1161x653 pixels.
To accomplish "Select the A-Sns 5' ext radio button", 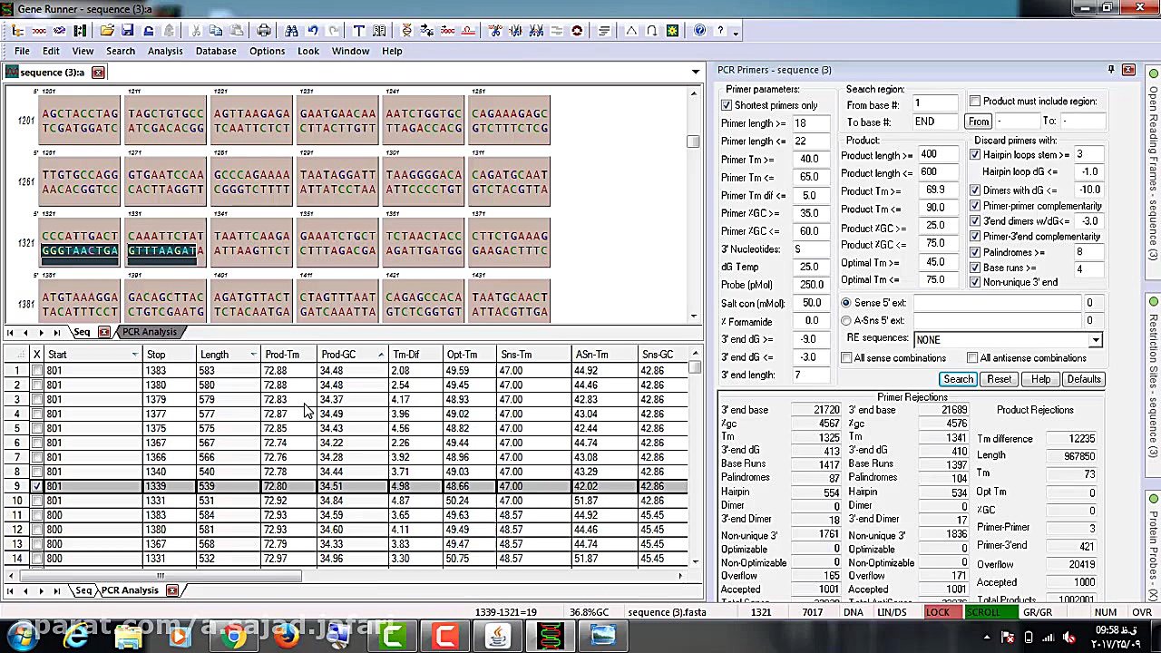I will coord(846,321).
